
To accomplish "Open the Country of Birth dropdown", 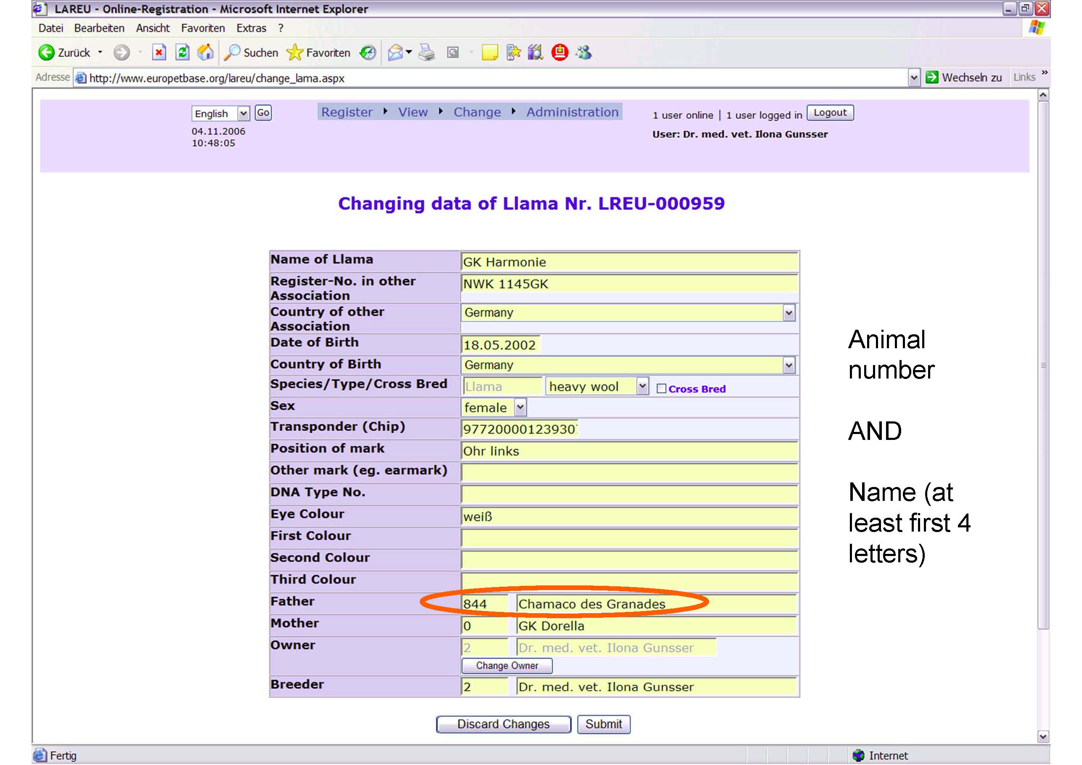I will [789, 365].
